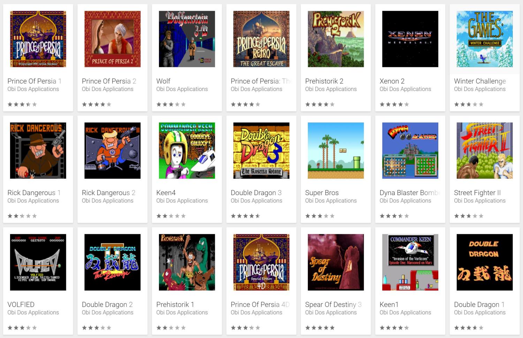Select the Volfied game icon
Image resolution: width=523 pixels, height=338 pixels.
pos(38,262)
